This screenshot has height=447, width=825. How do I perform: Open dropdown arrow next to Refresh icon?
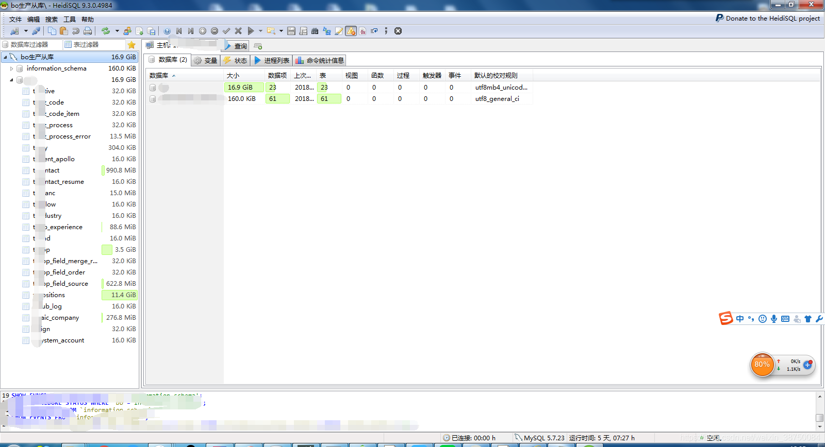point(117,31)
